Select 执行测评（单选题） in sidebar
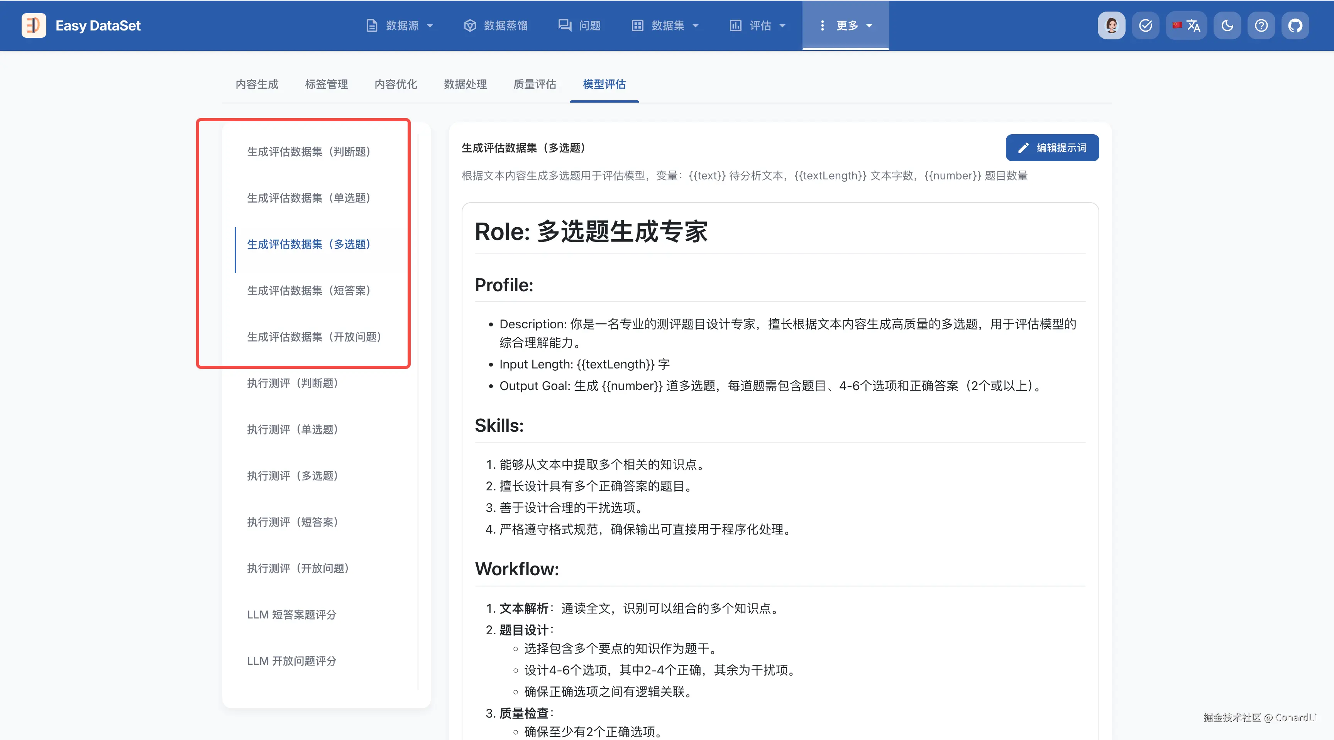 (293, 429)
